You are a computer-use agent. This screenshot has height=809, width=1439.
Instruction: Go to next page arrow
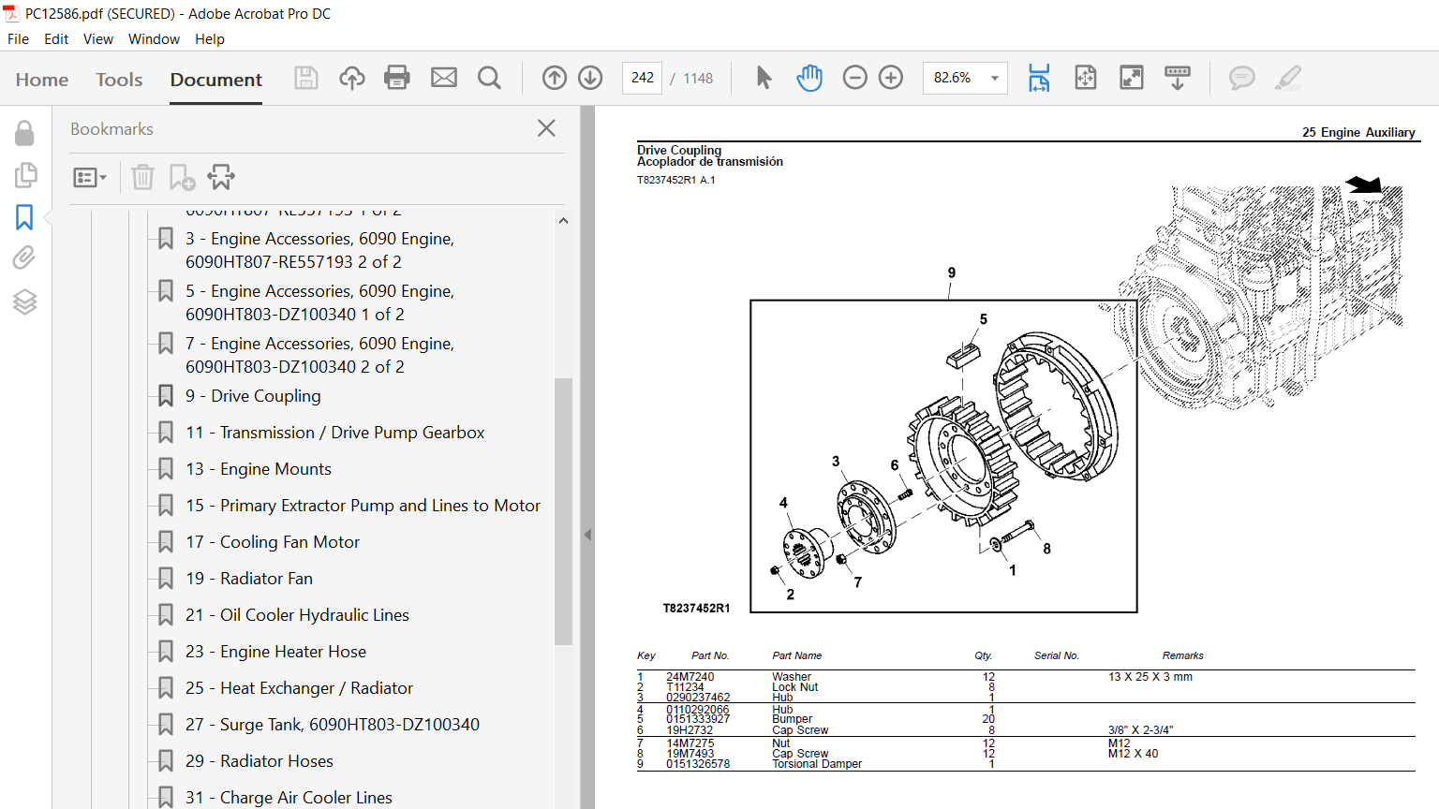point(590,78)
